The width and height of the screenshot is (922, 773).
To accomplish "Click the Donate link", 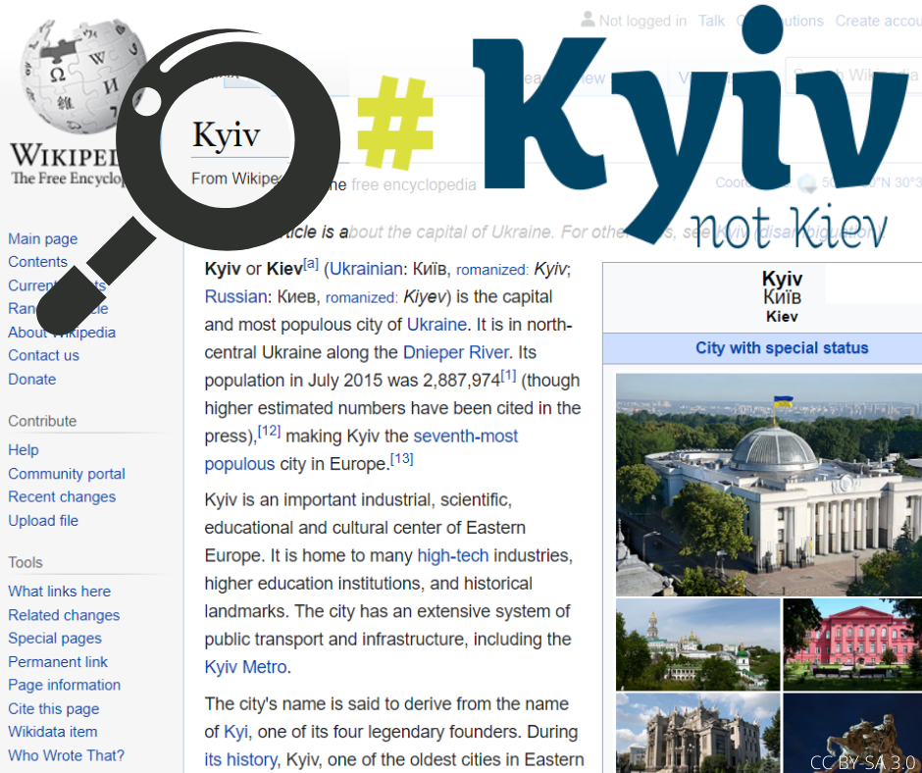I will pos(31,379).
